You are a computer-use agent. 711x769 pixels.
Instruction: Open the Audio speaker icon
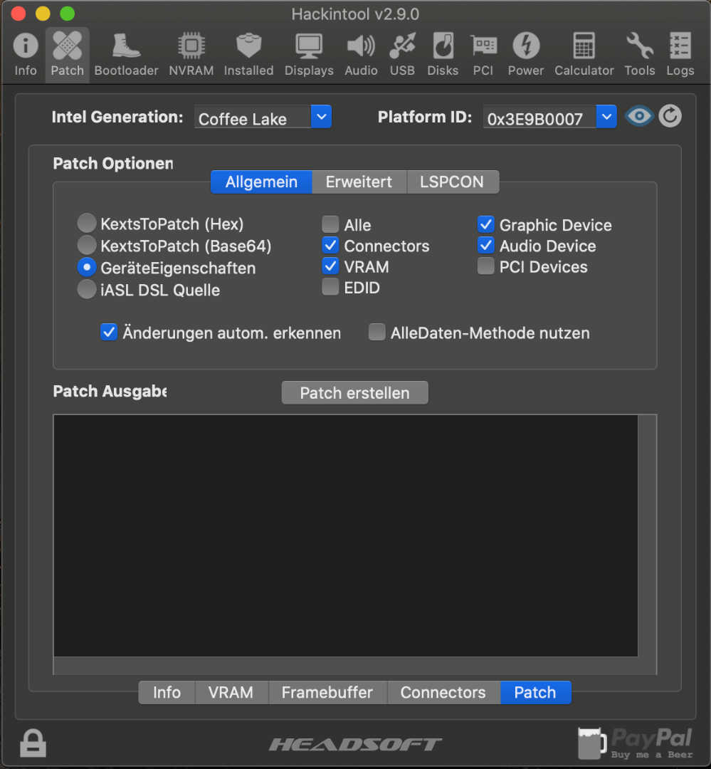(x=361, y=54)
